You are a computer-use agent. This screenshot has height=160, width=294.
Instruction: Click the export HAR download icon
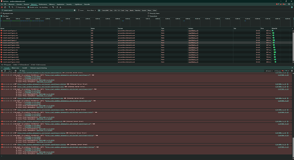[61, 7]
